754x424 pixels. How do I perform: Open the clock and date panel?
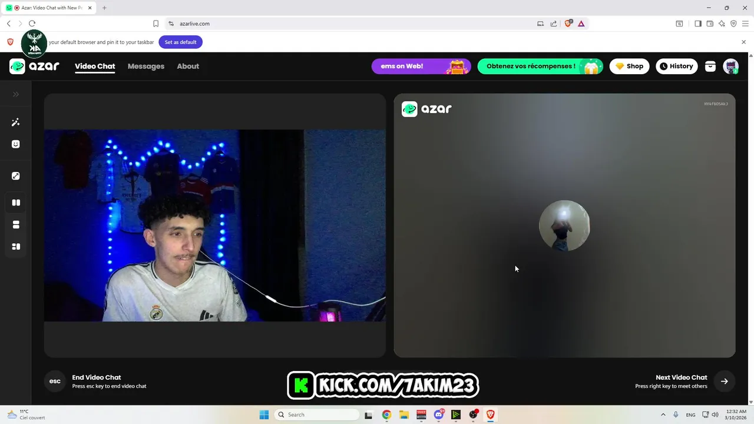pos(736,415)
